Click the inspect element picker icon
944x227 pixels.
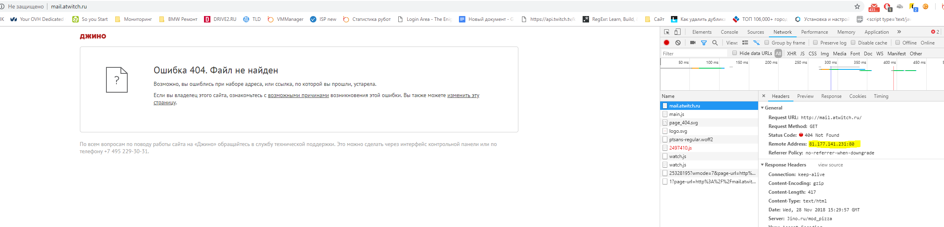(667, 32)
